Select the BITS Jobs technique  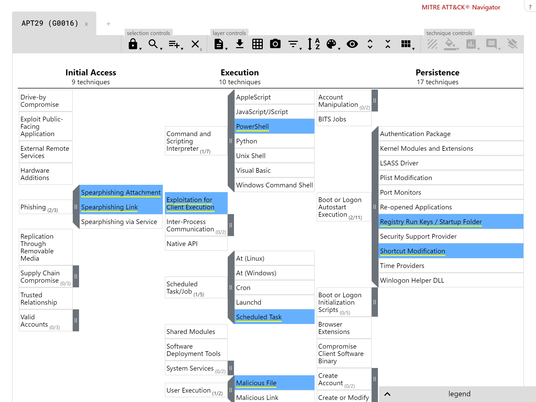click(x=344, y=119)
